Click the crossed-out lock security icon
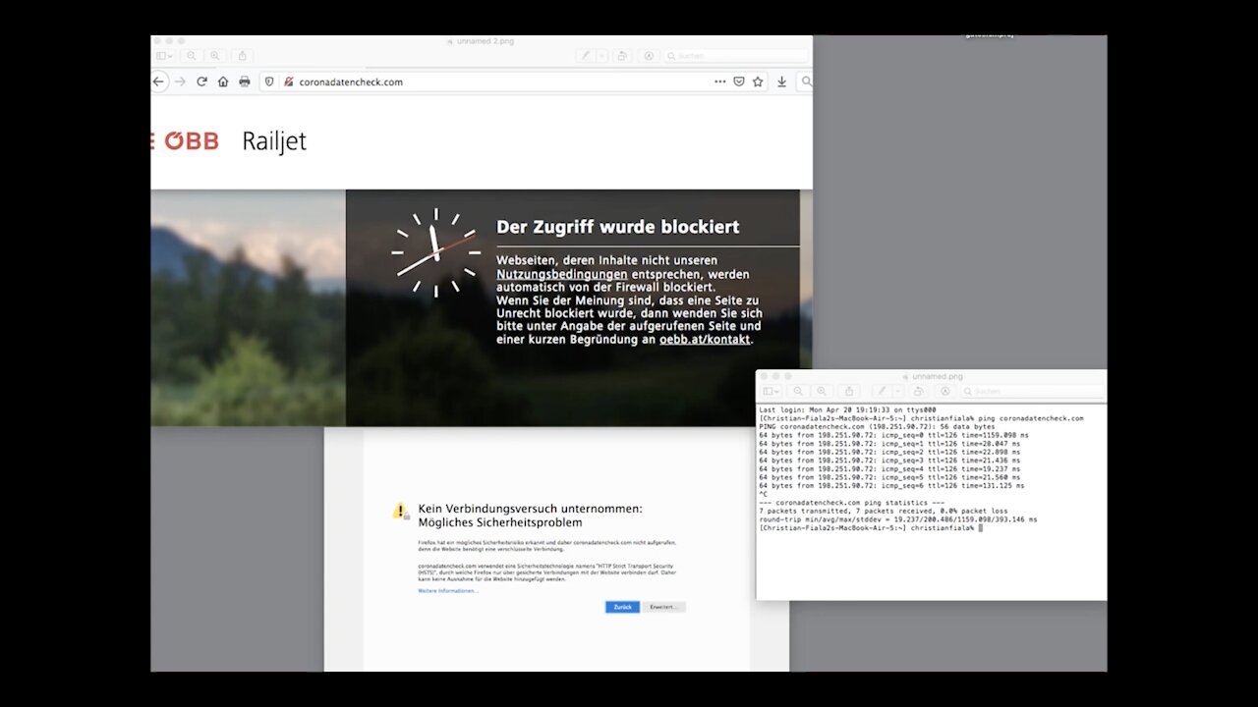This screenshot has width=1258, height=707. pyautogui.click(x=289, y=82)
